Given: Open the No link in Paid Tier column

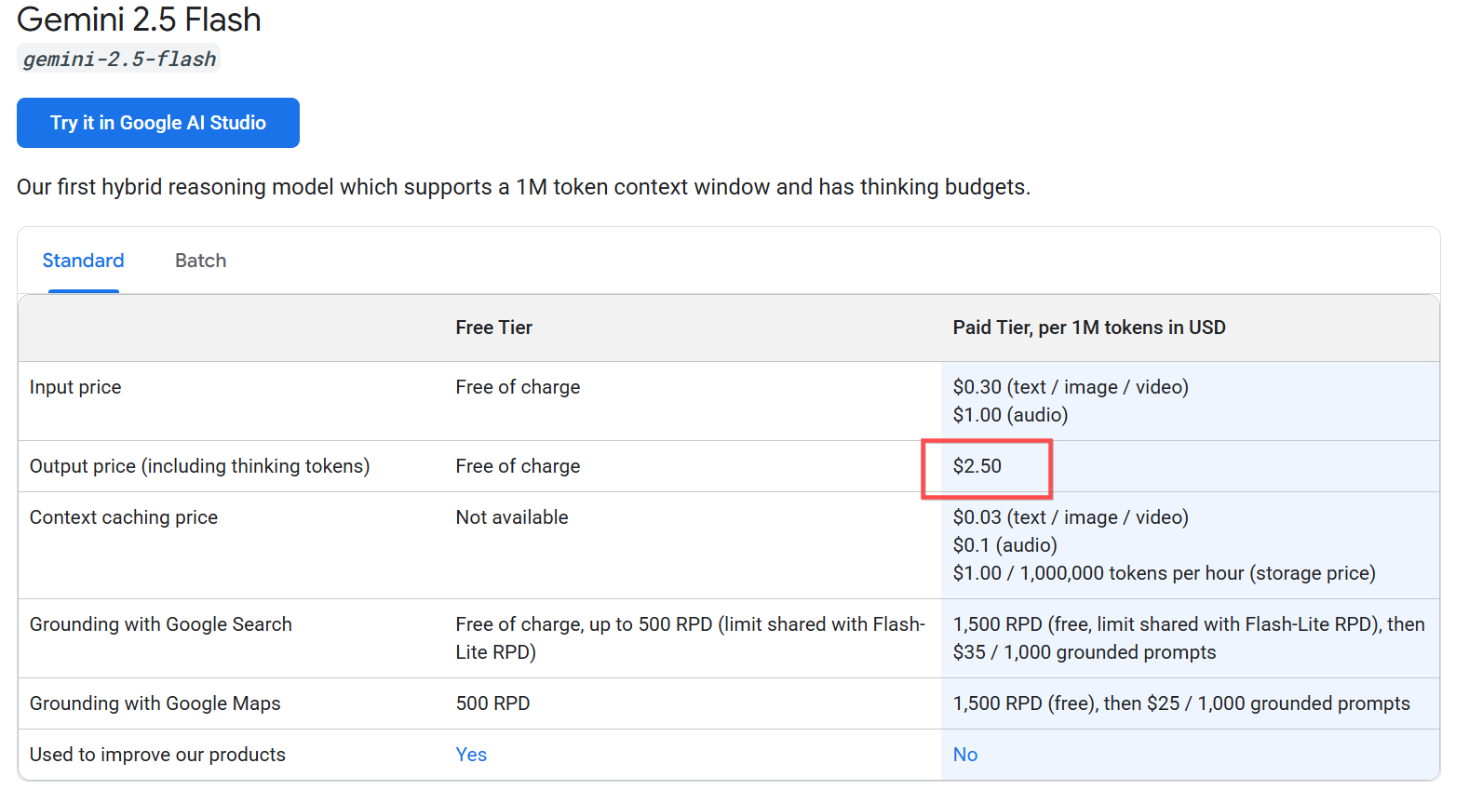Looking at the screenshot, I should click(964, 755).
